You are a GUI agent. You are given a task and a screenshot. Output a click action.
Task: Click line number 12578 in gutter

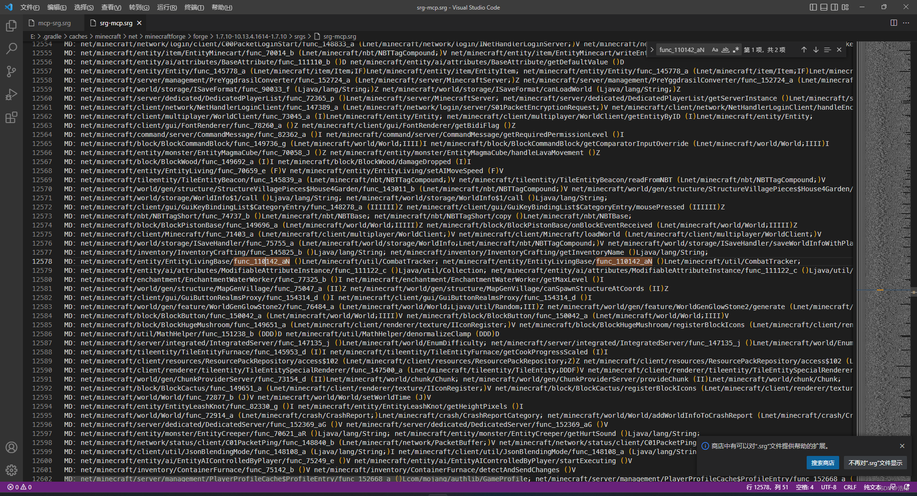pos(42,261)
